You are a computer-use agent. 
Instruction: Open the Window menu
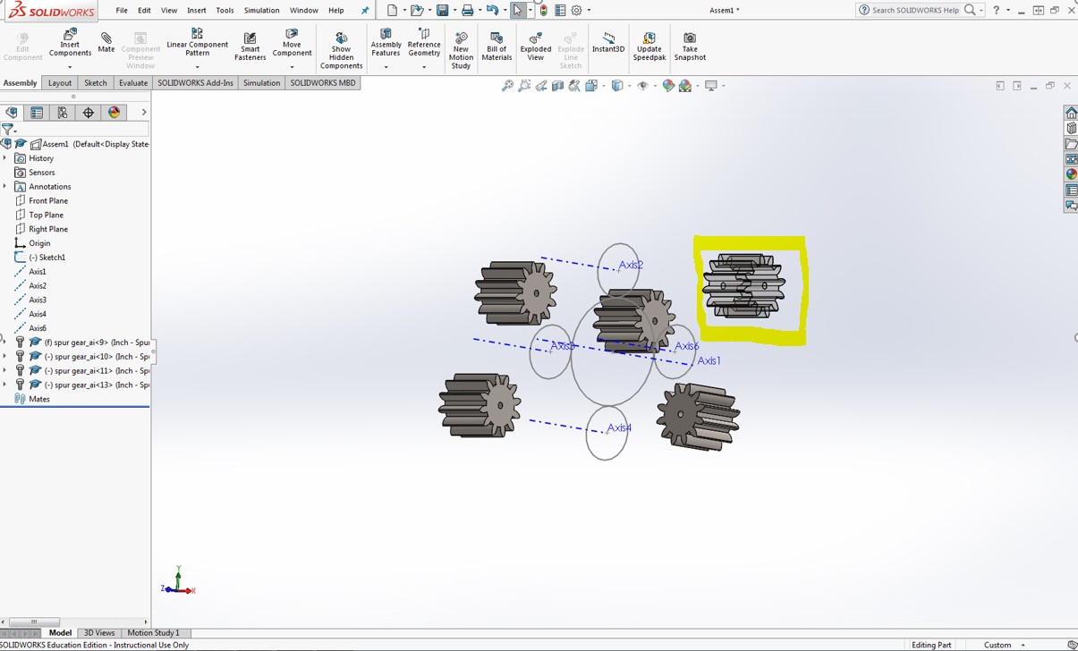303,11
